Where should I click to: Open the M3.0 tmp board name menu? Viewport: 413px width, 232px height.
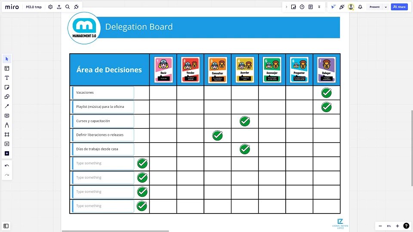click(x=34, y=7)
